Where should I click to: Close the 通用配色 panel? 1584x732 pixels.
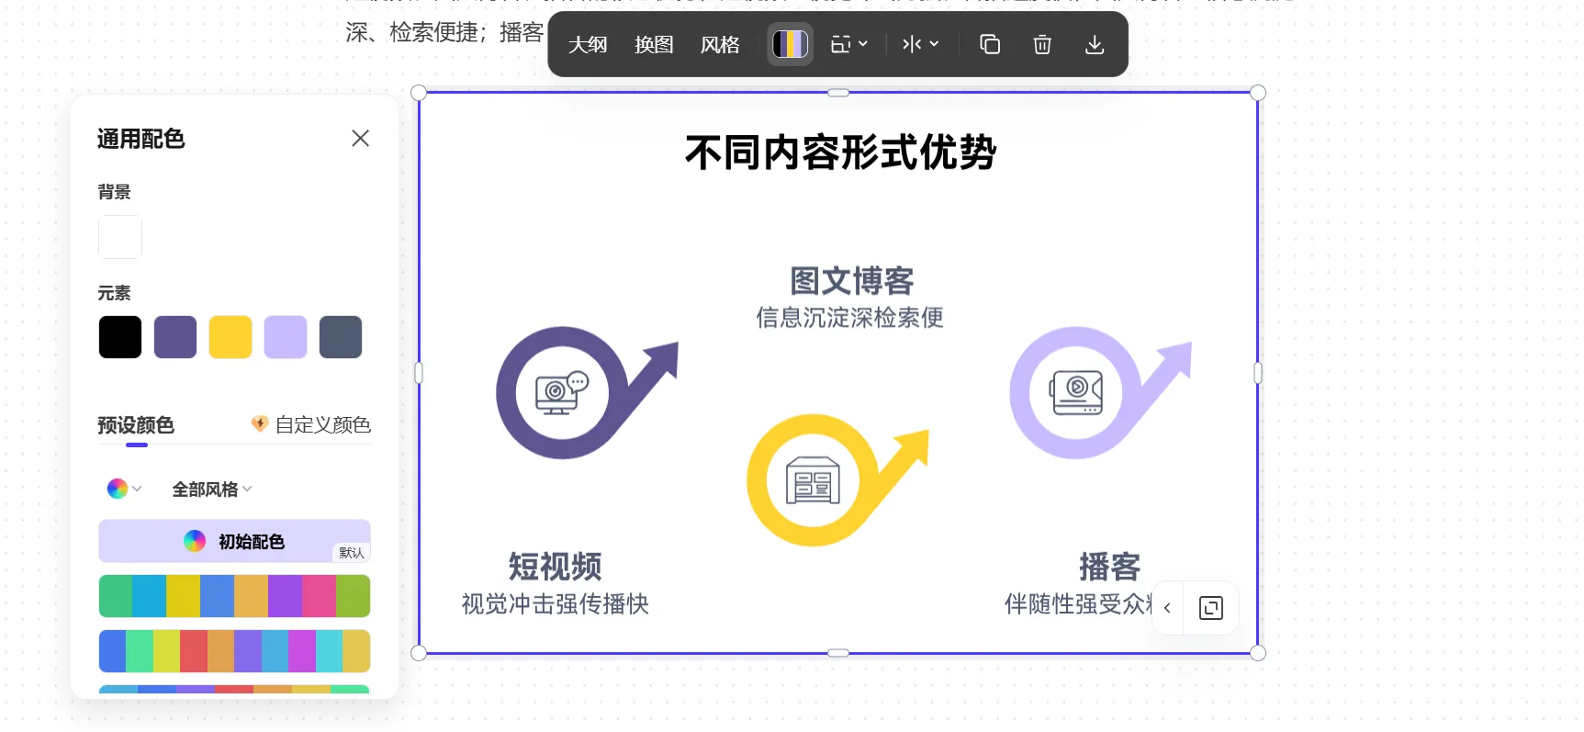click(360, 138)
